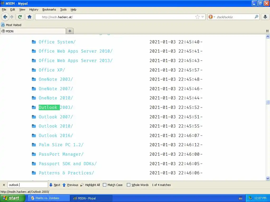Go back with the Back arrow button

click(5, 17)
